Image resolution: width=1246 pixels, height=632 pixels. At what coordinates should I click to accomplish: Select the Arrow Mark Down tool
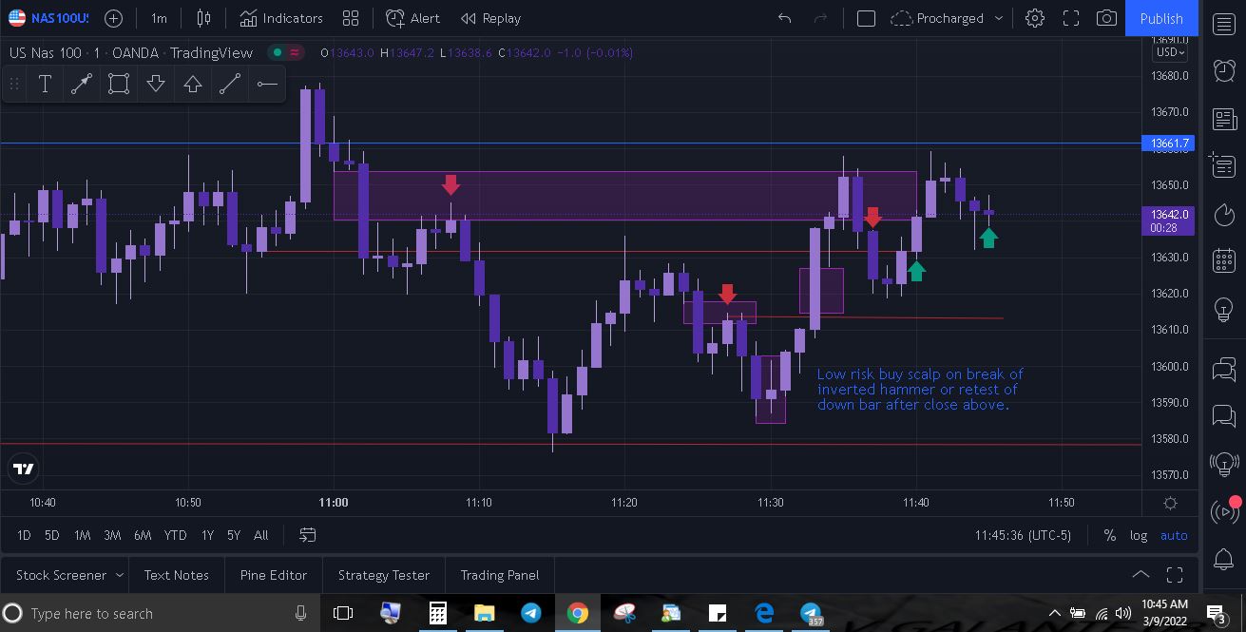tap(156, 84)
